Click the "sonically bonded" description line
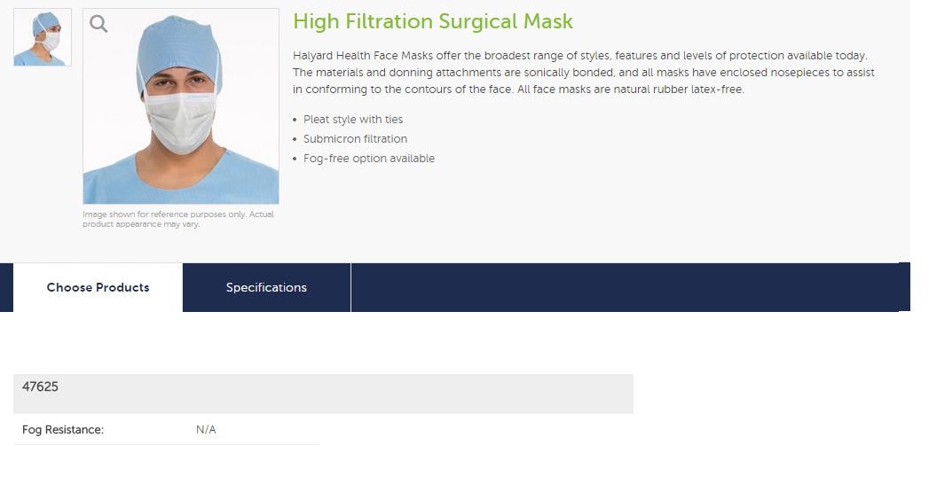The width and height of the screenshot is (929, 499). click(x=584, y=73)
